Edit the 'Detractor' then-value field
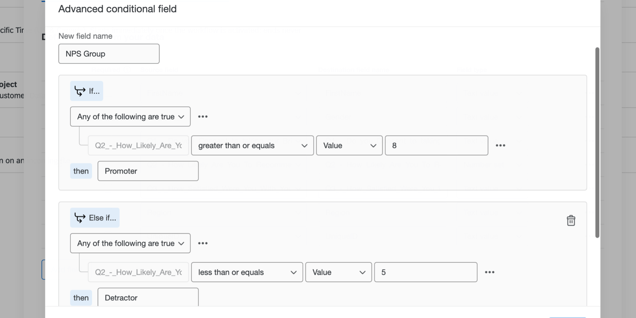 (148, 298)
